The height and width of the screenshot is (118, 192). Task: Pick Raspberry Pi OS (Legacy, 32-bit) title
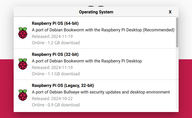pos(63,86)
